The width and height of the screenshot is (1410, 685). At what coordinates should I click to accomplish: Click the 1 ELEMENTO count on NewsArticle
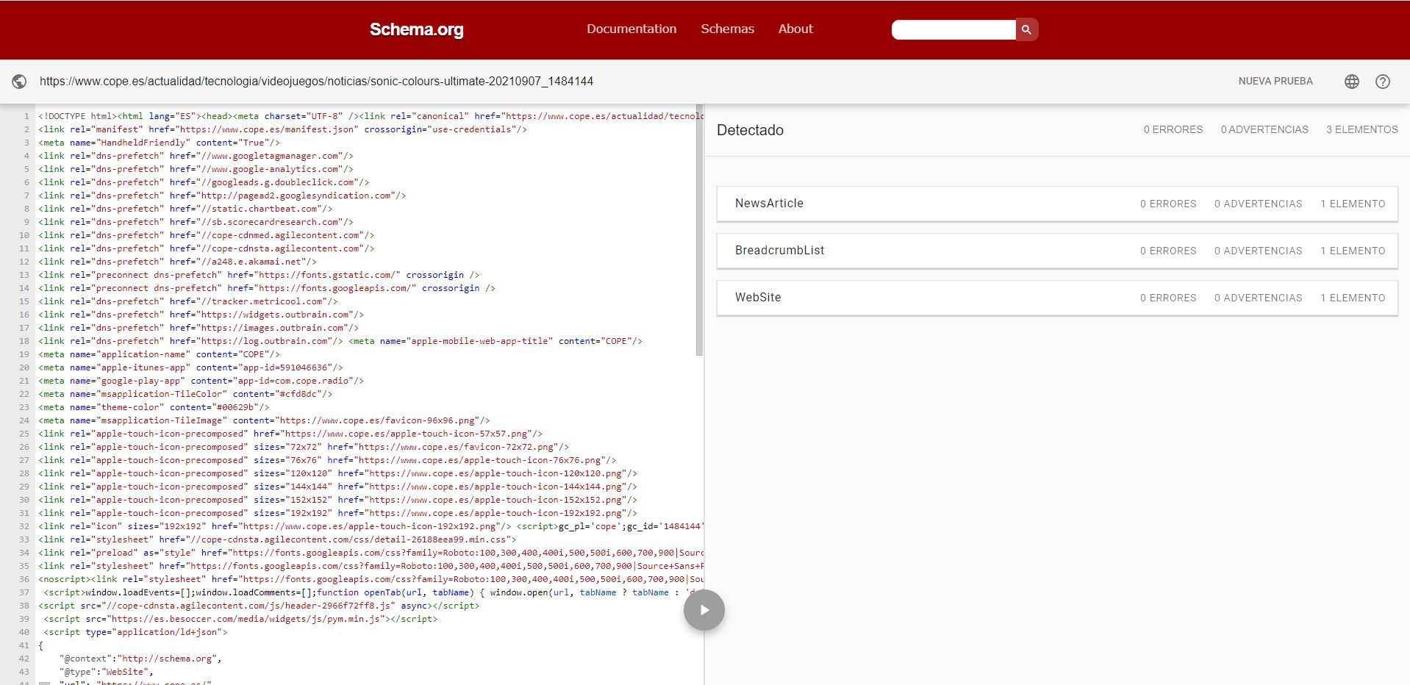1352,204
